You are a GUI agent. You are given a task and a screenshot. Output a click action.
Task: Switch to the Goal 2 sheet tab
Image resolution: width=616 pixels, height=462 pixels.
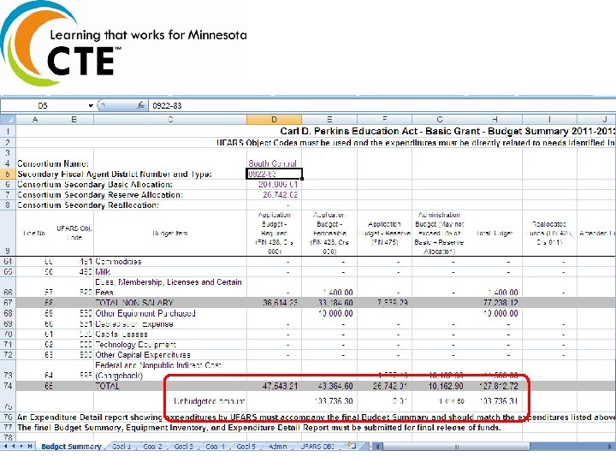pyautogui.click(x=152, y=447)
